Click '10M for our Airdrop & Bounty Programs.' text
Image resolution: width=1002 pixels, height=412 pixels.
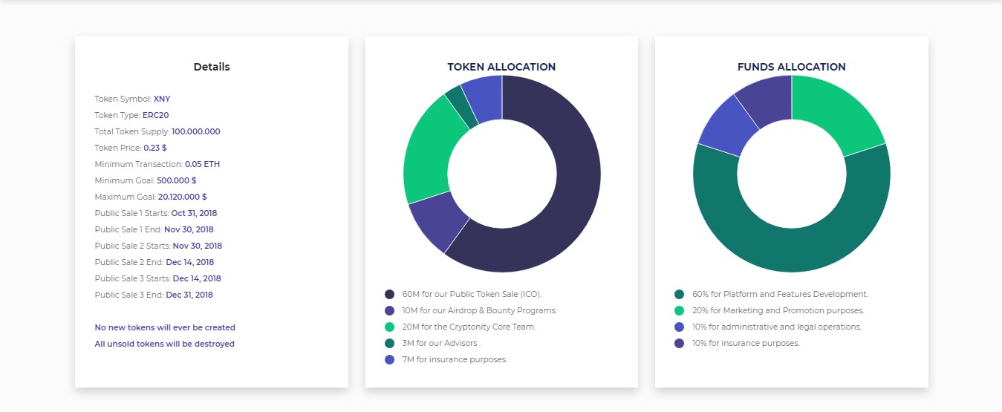pyautogui.click(x=479, y=310)
